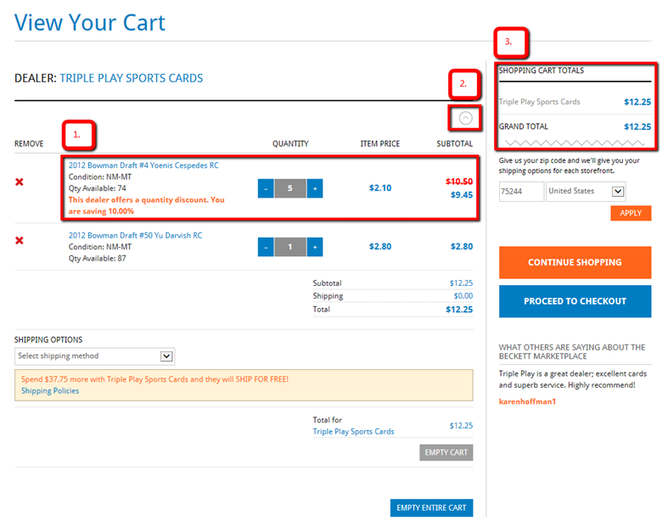
Task: Click the zip code input field
Action: (x=521, y=191)
